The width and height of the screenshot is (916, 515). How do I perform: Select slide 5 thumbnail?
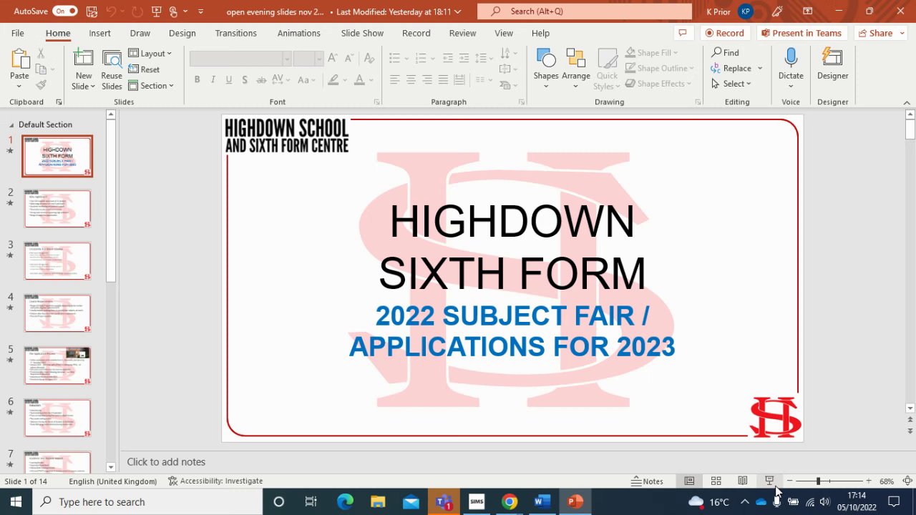pos(57,366)
